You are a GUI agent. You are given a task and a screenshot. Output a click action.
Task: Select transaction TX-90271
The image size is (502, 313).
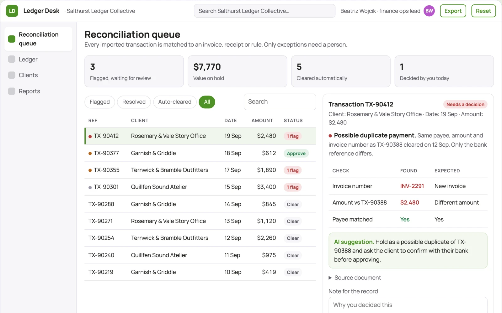click(x=200, y=221)
